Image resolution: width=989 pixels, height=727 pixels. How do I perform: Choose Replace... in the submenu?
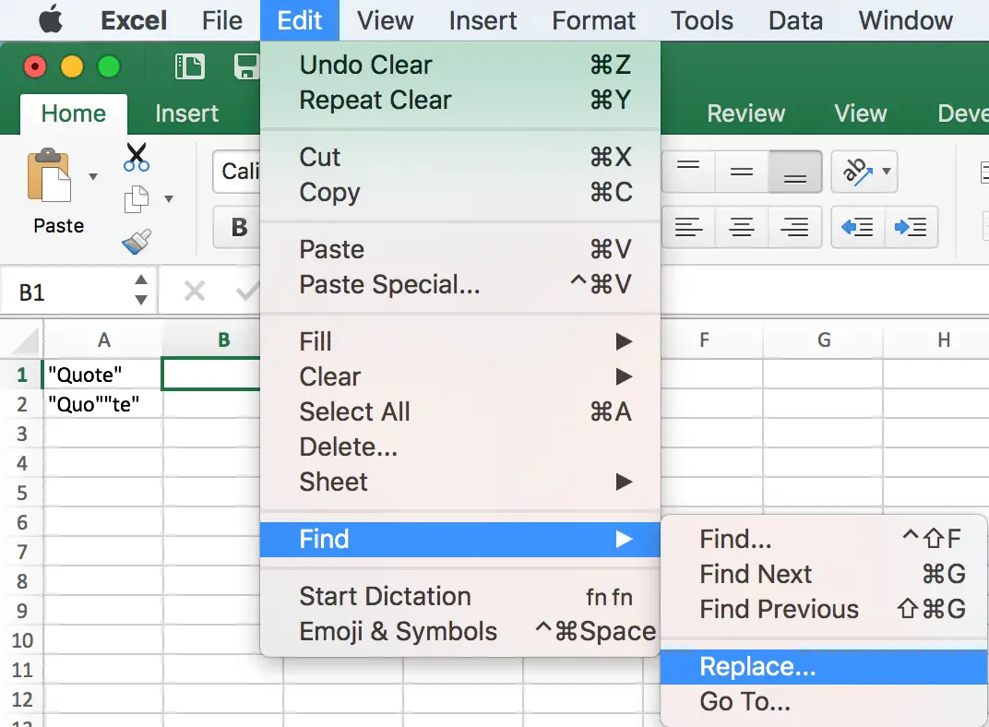pos(824,666)
